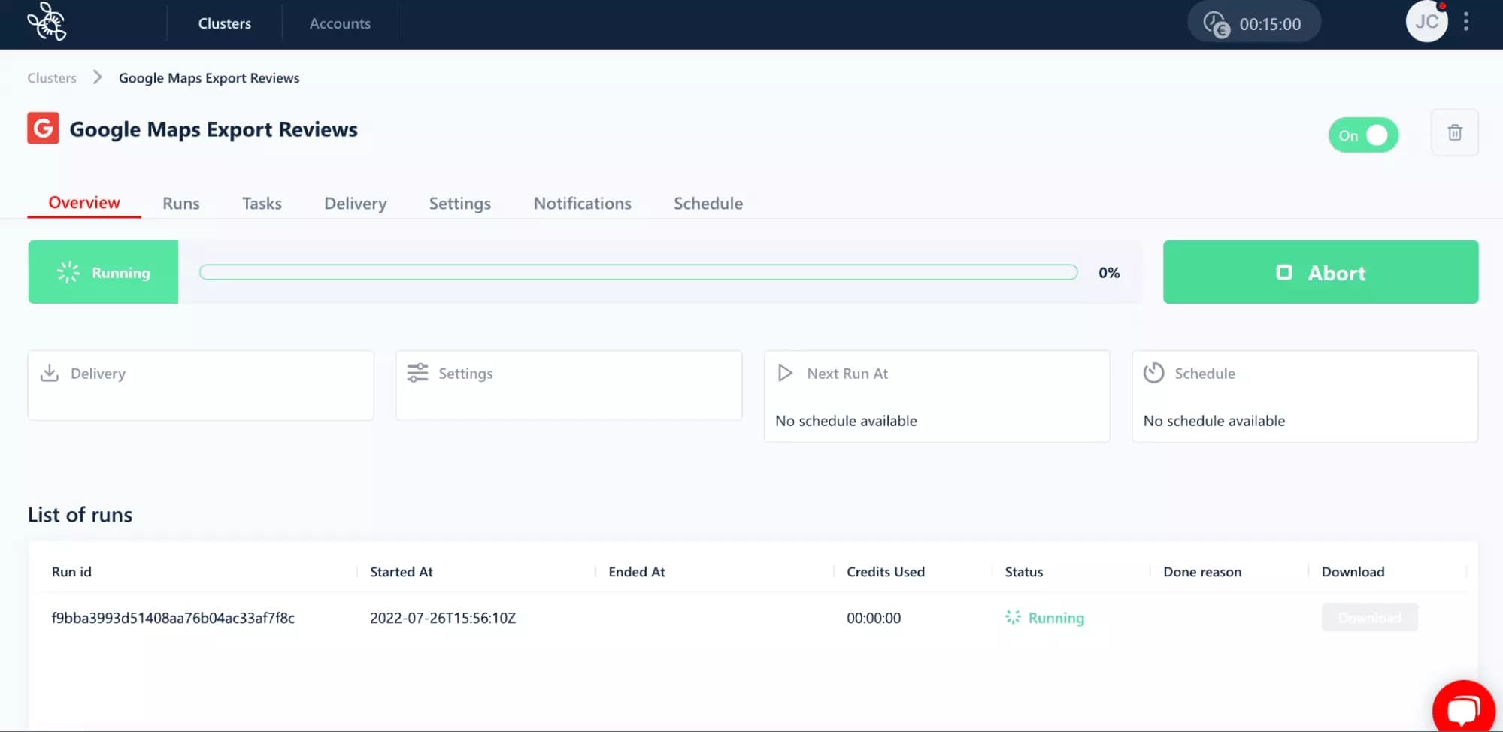Open the red chat support bubble

(x=1463, y=706)
